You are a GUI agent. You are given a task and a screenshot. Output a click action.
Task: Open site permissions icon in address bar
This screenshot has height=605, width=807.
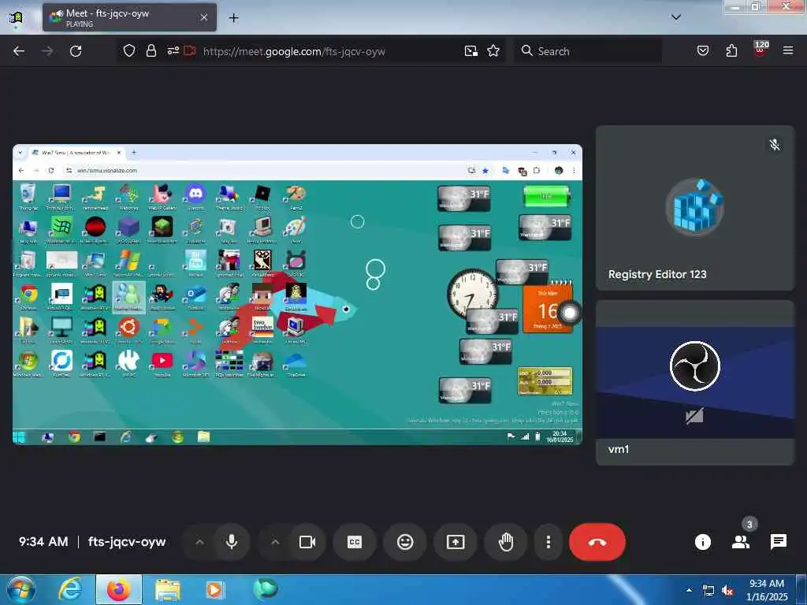[173, 51]
